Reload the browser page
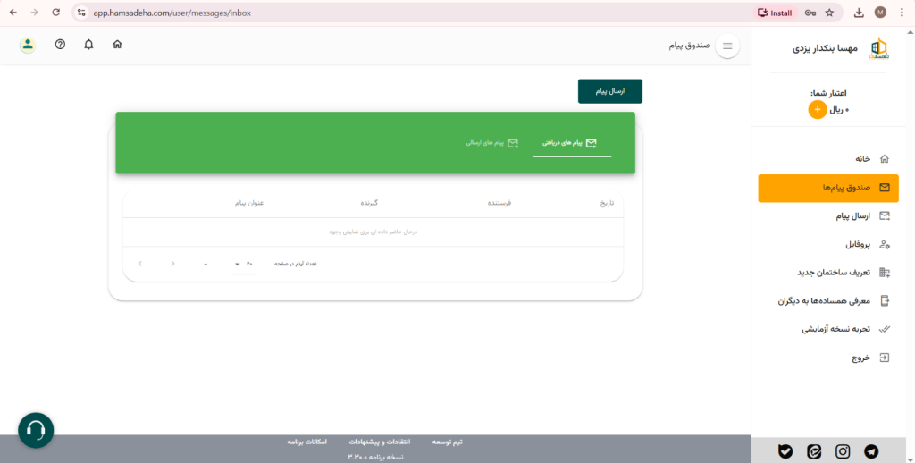 [x=56, y=13]
